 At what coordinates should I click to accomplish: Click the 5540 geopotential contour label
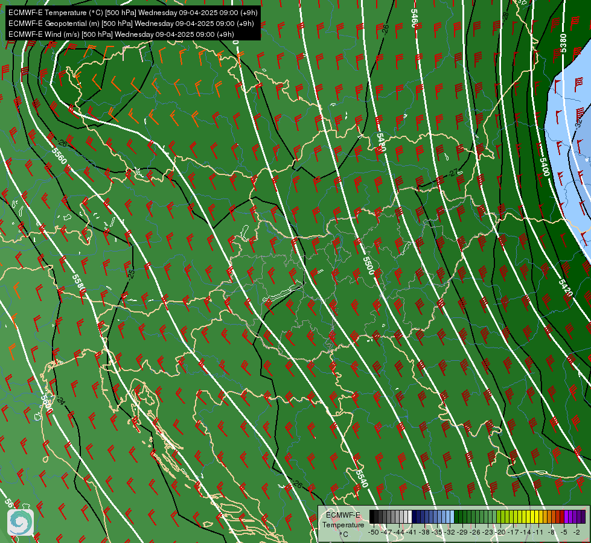[362, 478]
